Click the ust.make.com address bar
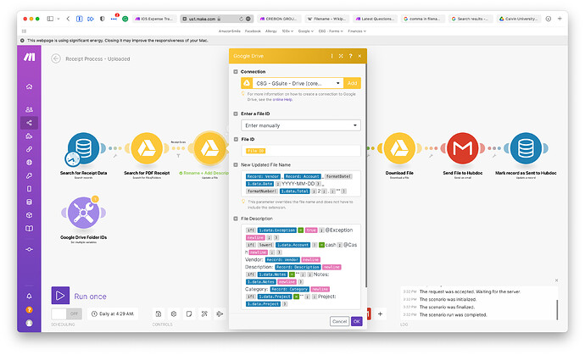The image size is (585, 355). pos(217,19)
